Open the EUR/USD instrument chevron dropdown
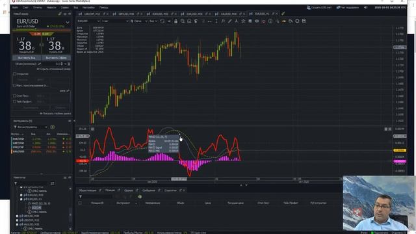 pos(68,23)
